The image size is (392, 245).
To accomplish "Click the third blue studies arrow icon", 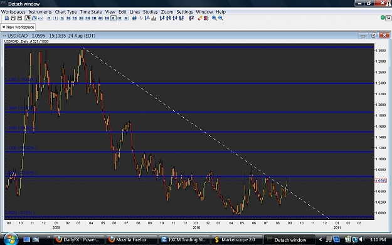I will pos(175,18).
